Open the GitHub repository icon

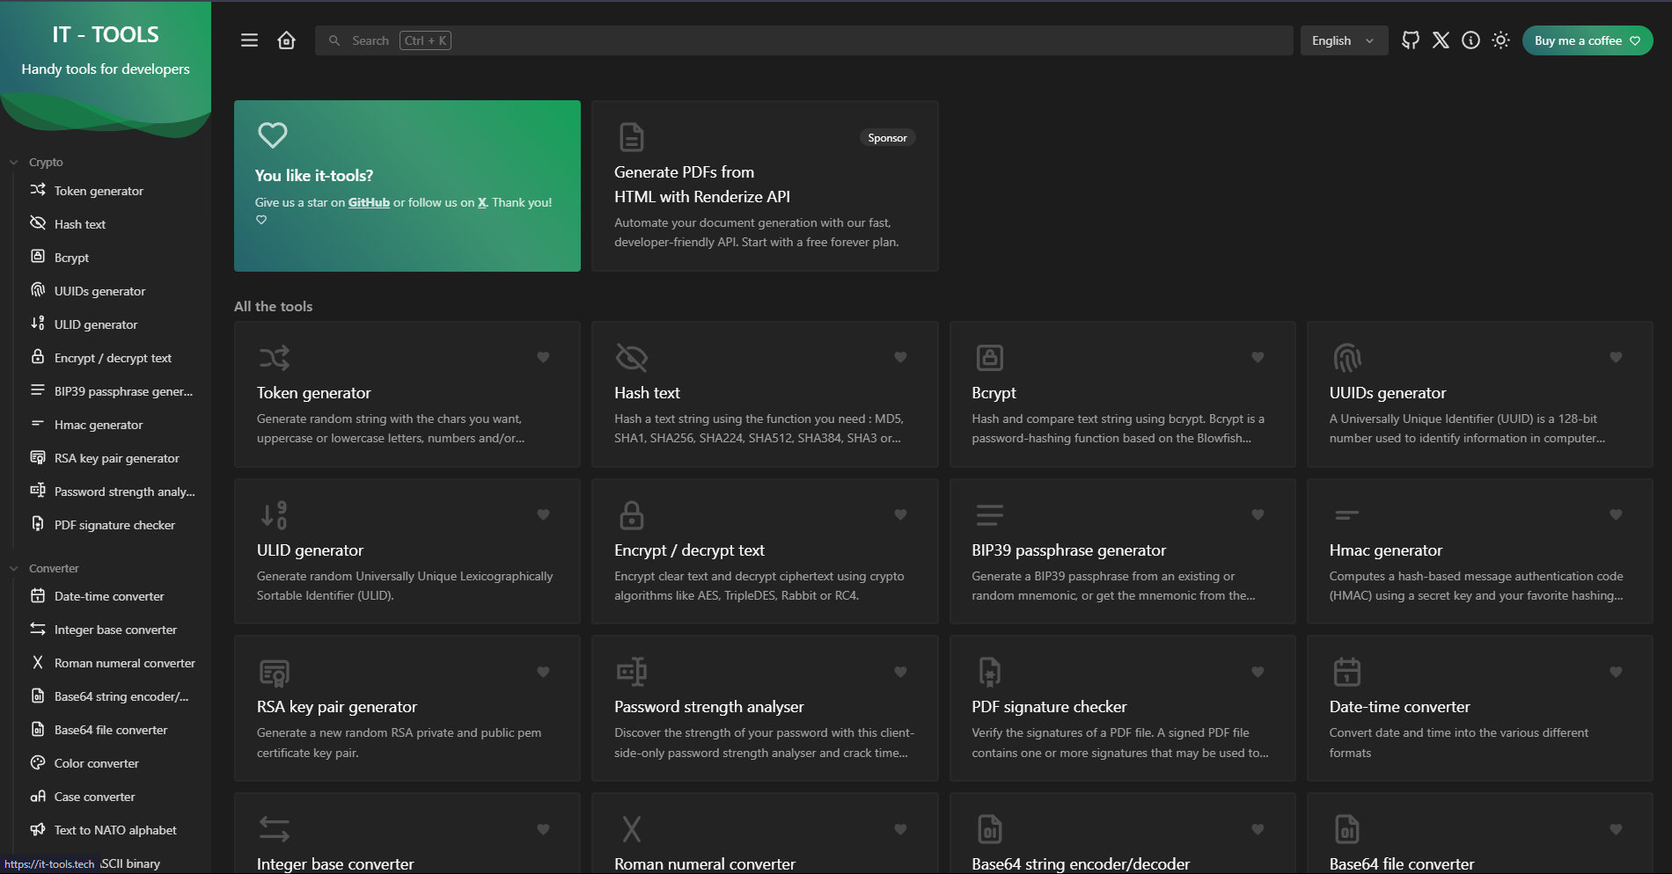click(x=1411, y=40)
